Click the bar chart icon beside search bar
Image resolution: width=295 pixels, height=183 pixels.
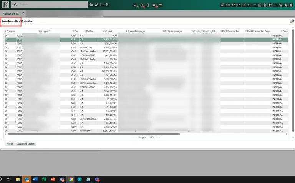click(101, 5)
